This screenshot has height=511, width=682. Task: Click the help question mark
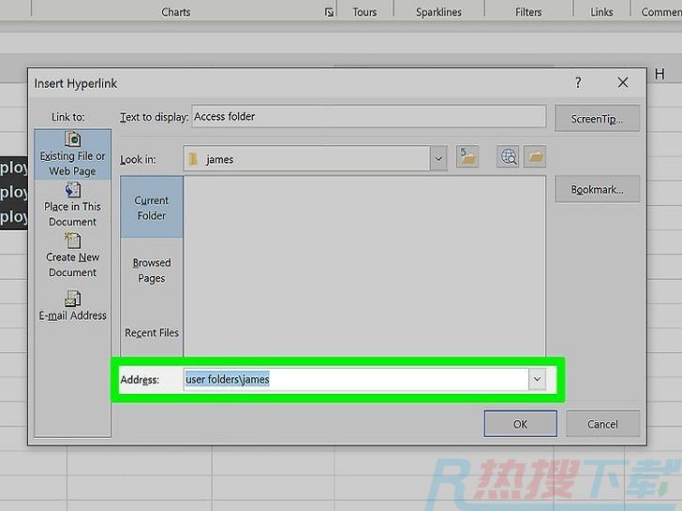[x=578, y=82]
